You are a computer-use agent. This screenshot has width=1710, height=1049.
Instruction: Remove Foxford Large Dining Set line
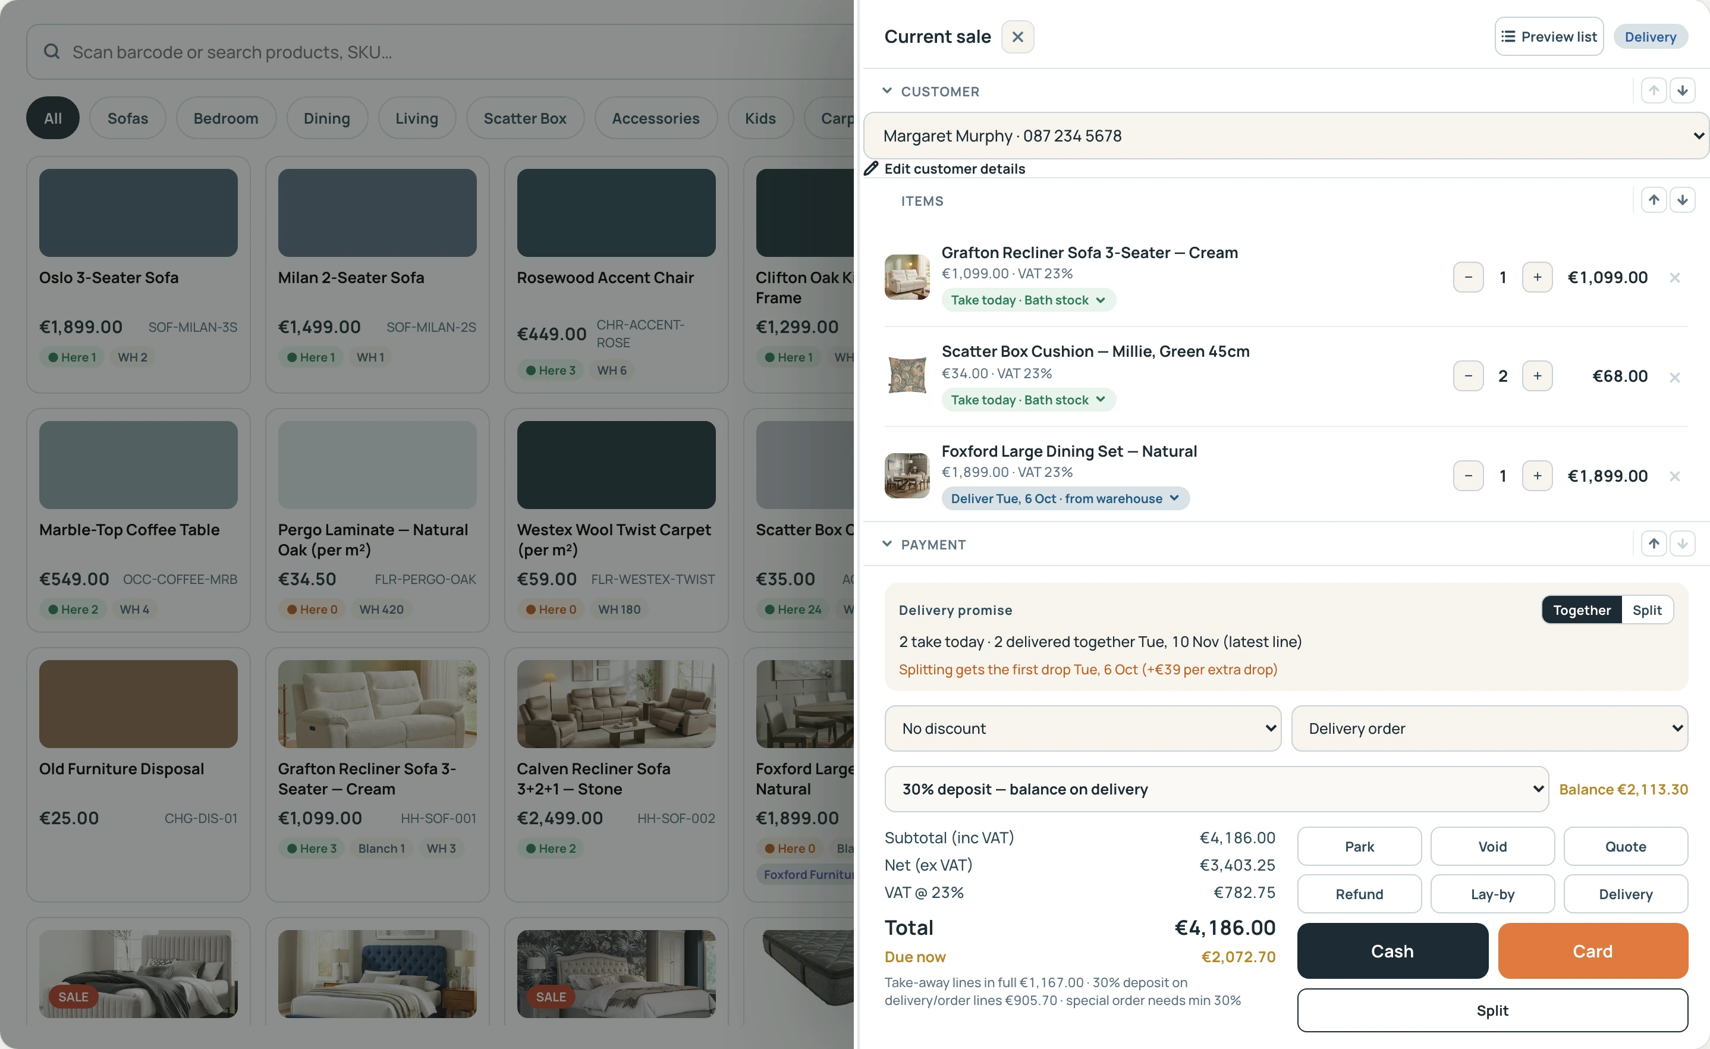pyautogui.click(x=1674, y=476)
